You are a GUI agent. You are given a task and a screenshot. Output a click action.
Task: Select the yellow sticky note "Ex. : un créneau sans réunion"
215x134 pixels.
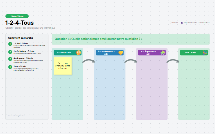(x=63, y=66)
